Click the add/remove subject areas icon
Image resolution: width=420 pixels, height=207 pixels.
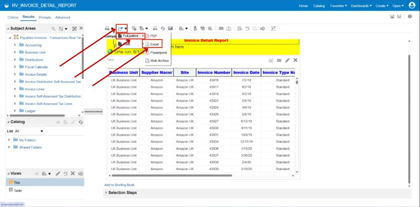pyautogui.click(x=75, y=29)
